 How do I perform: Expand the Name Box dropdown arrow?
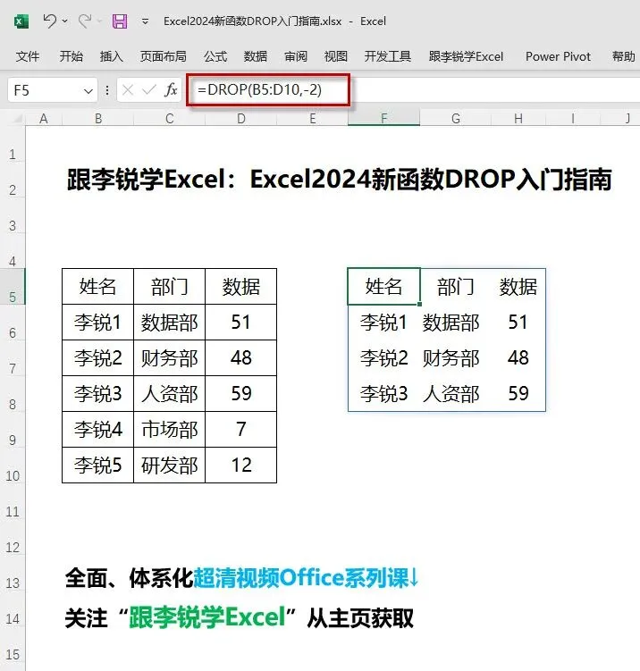tap(88, 91)
